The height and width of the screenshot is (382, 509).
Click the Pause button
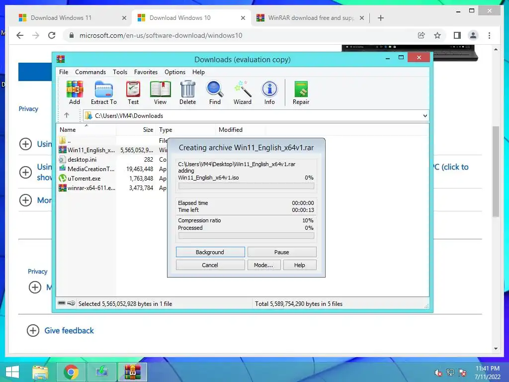click(282, 252)
